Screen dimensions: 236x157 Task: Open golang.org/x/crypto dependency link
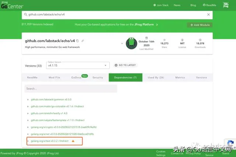pyautogui.click(x=64, y=127)
